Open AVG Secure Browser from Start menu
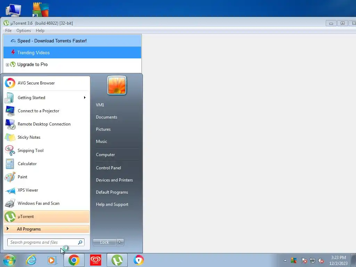This screenshot has height=267, width=356. [47, 83]
